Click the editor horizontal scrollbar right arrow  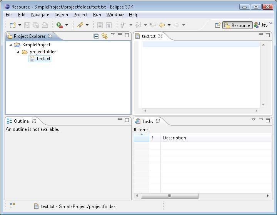[x=257, y=111]
